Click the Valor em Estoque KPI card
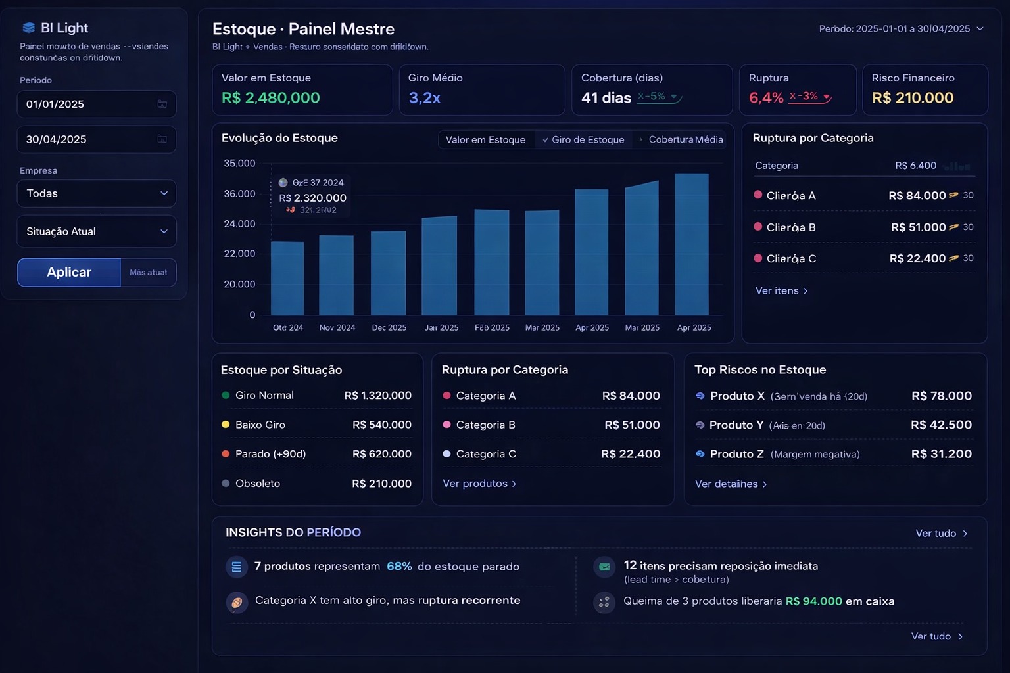1010x673 pixels. pyautogui.click(x=302, y=90)
